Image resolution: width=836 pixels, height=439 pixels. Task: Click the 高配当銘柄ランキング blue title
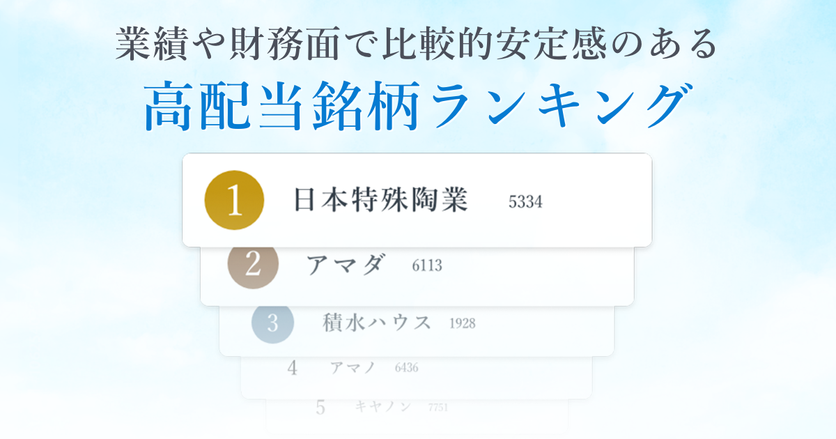(418, 107)
